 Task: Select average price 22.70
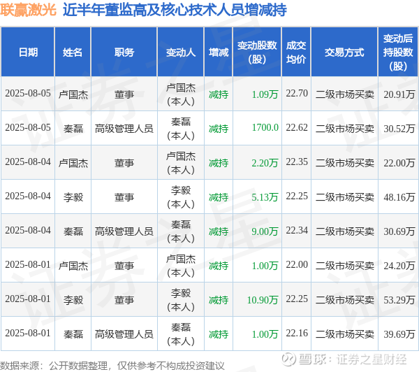[x=297, y=94]
